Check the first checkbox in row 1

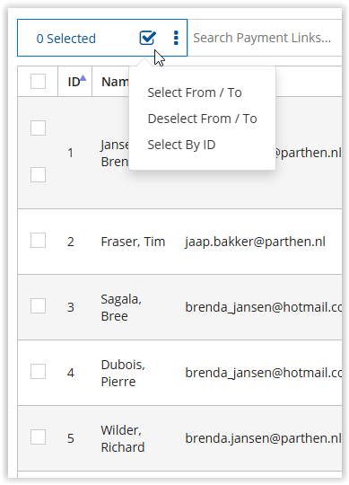click(x=38, y=128)
